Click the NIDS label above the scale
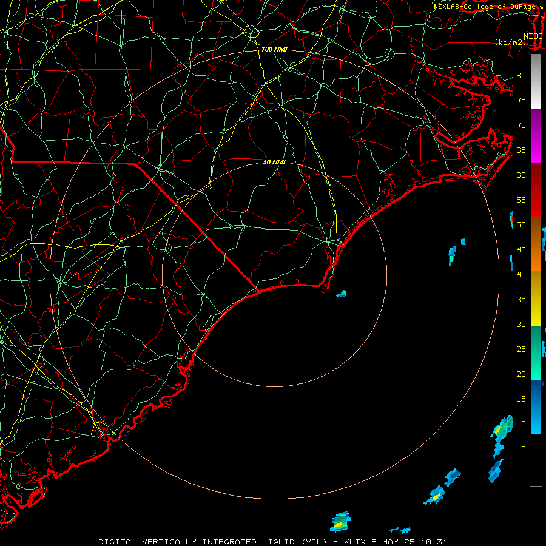This screenshot has width=546, height=546. pyautogui.click(x=533, y=36)
